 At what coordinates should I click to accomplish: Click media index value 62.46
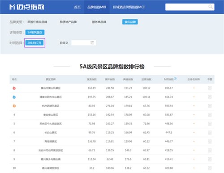pos(110,159)
